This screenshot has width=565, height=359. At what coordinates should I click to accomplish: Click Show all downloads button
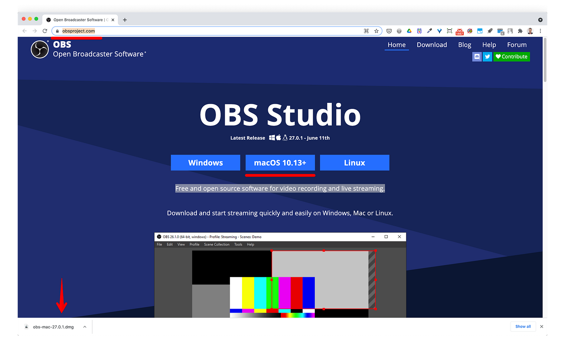pos(523,327)
